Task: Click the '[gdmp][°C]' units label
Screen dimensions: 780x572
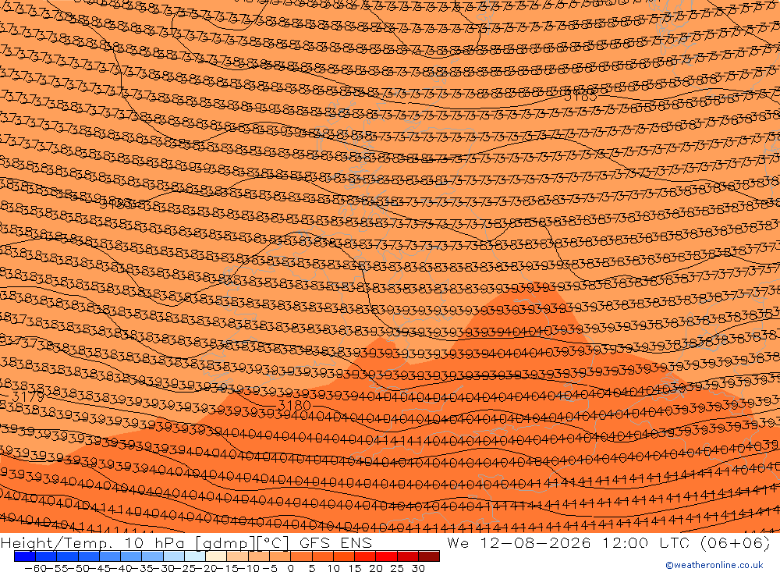Action: pyautogui.click(x=243, y=542)
